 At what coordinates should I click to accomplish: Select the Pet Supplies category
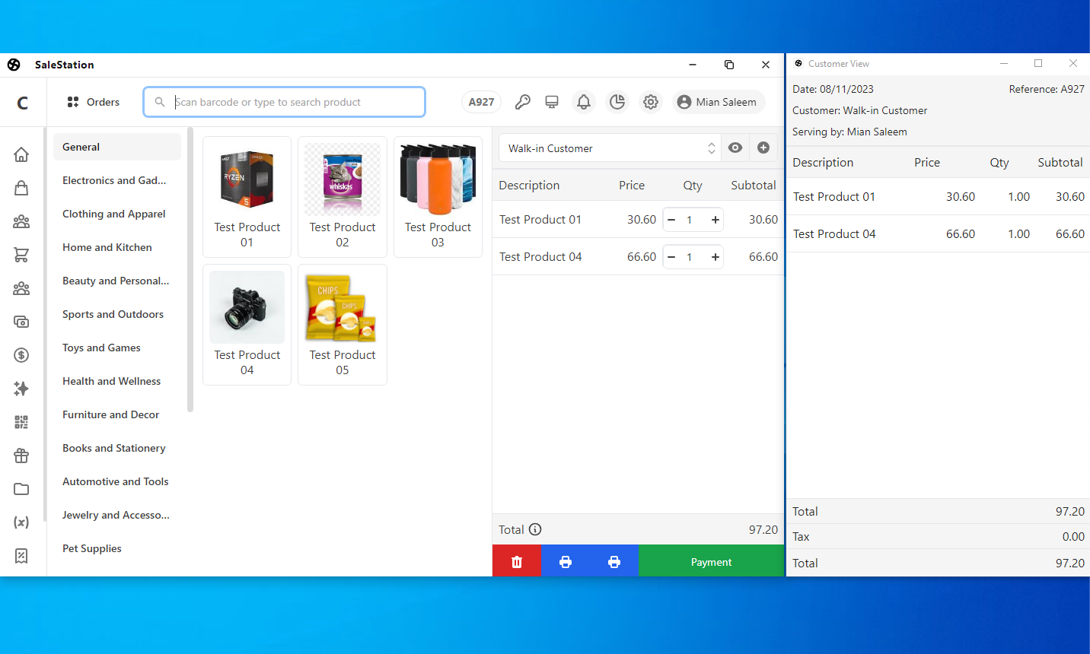pyautogui.click(x=91, y=548)
